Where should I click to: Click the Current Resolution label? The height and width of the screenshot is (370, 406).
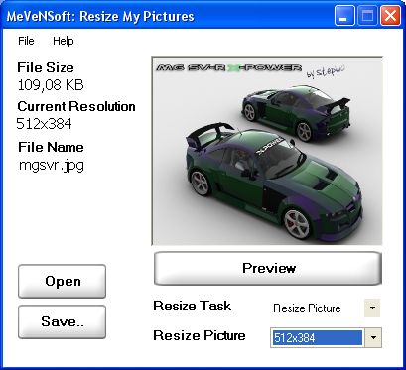[x=76, y=106]
